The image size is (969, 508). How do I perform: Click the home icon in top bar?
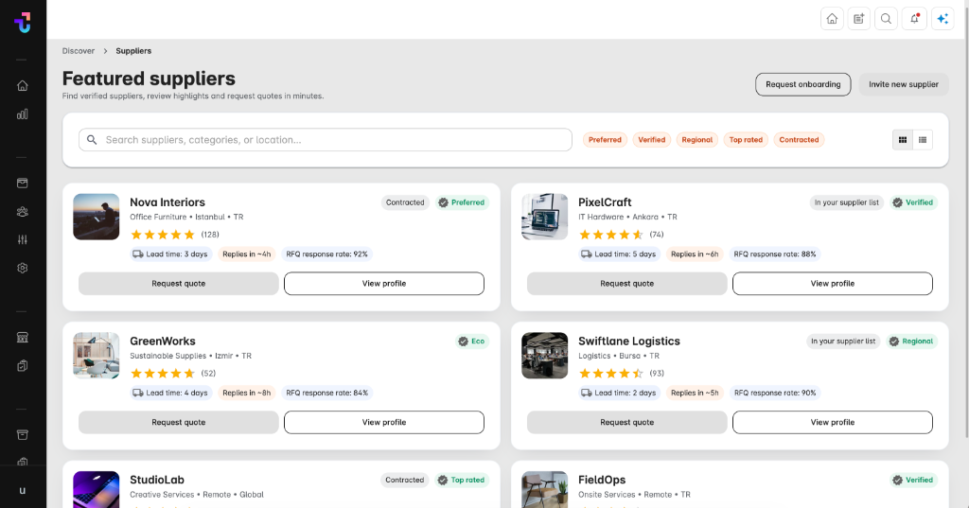coord(832,19)
